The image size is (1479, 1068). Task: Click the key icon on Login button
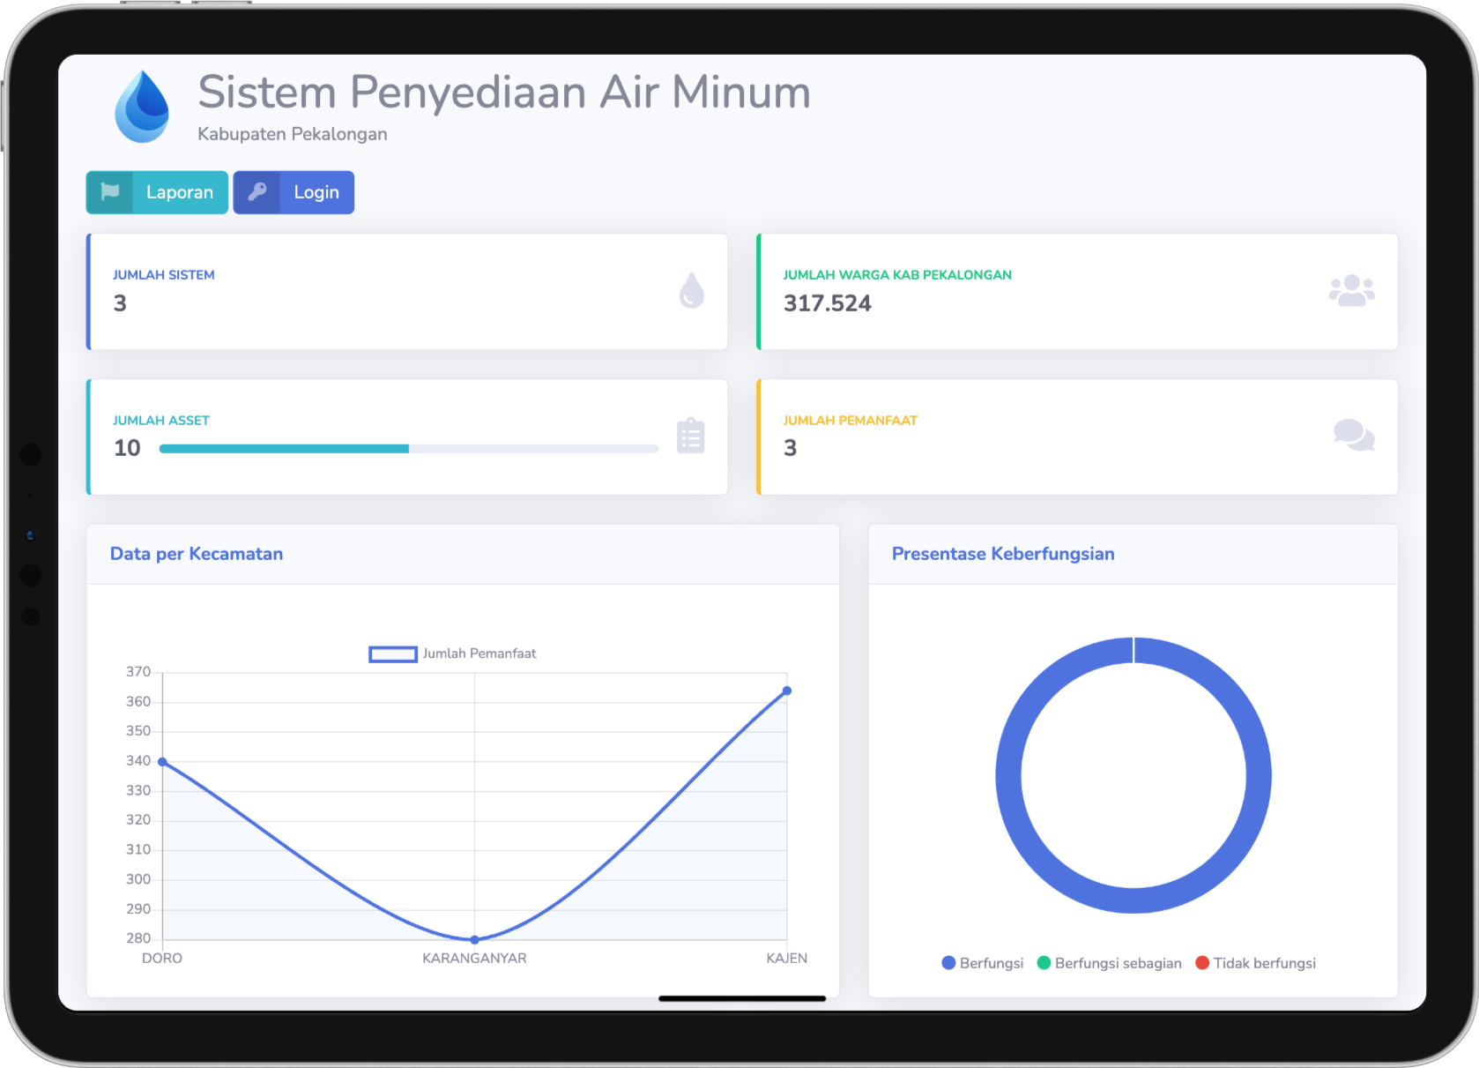coord(257,191)
